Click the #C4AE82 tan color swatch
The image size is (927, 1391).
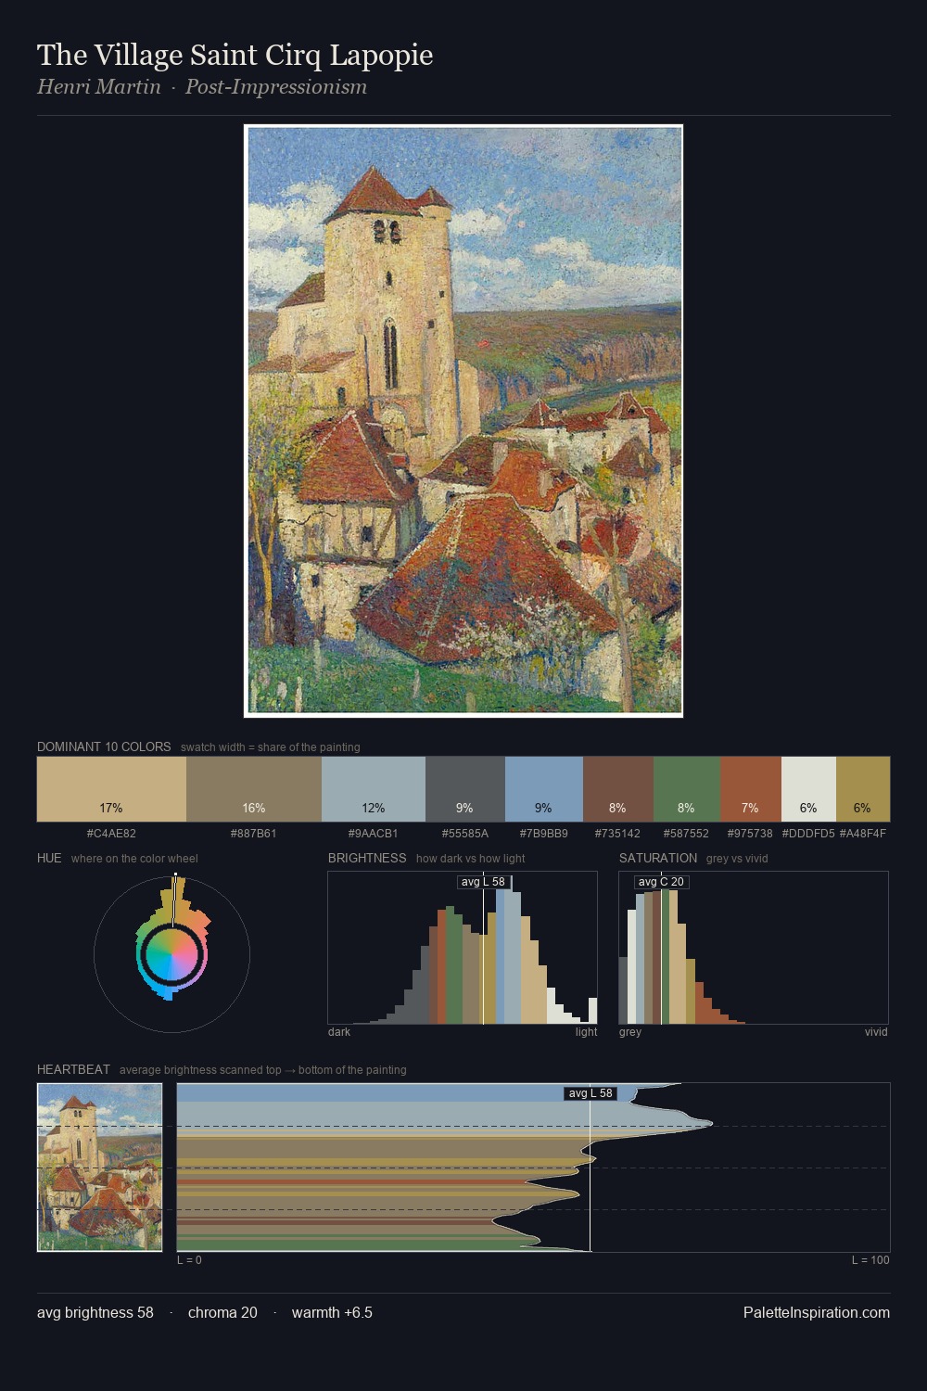[x=111, y=789]
